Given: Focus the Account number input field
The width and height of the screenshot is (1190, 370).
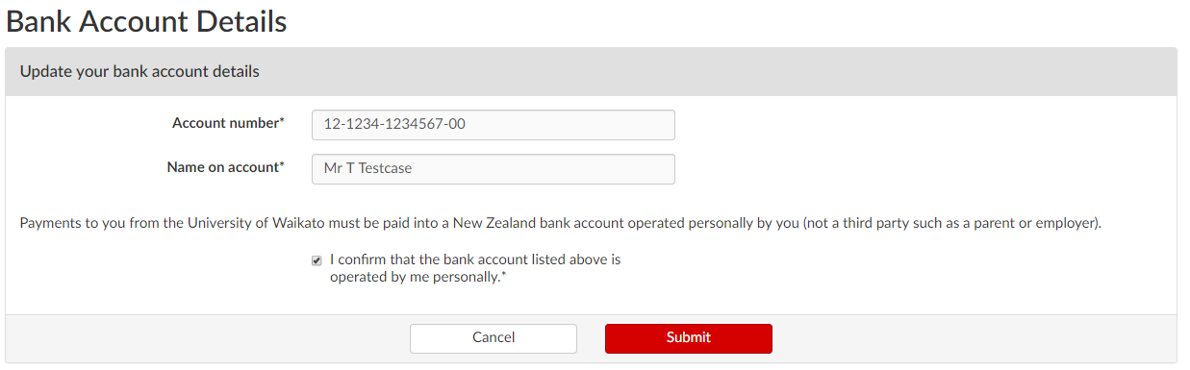Looking at the screenshot, I should click(x=494, y=125).
